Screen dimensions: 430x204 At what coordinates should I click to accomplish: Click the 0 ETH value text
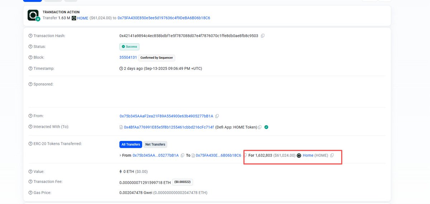tap(129, 171)
